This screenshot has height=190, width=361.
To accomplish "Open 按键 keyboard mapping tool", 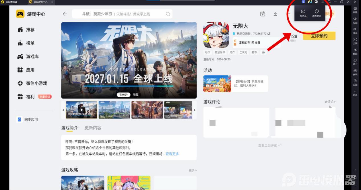I will tap(355, 11).
